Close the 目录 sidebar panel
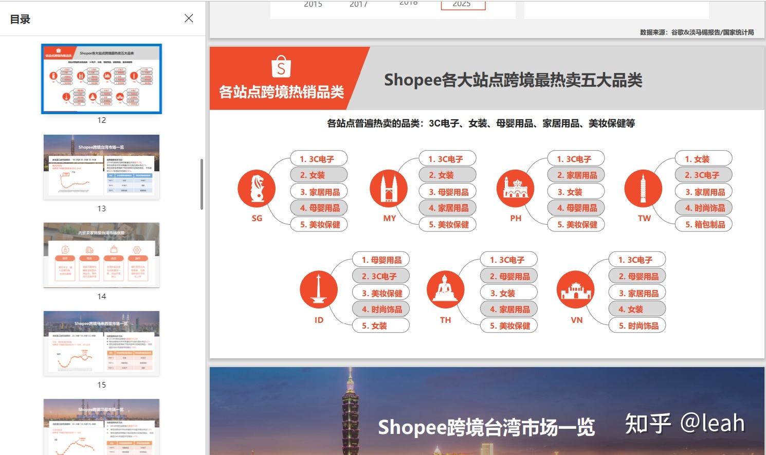Viewport: 766px width, 455px height. pyautogui.click(x=189, y=19)
